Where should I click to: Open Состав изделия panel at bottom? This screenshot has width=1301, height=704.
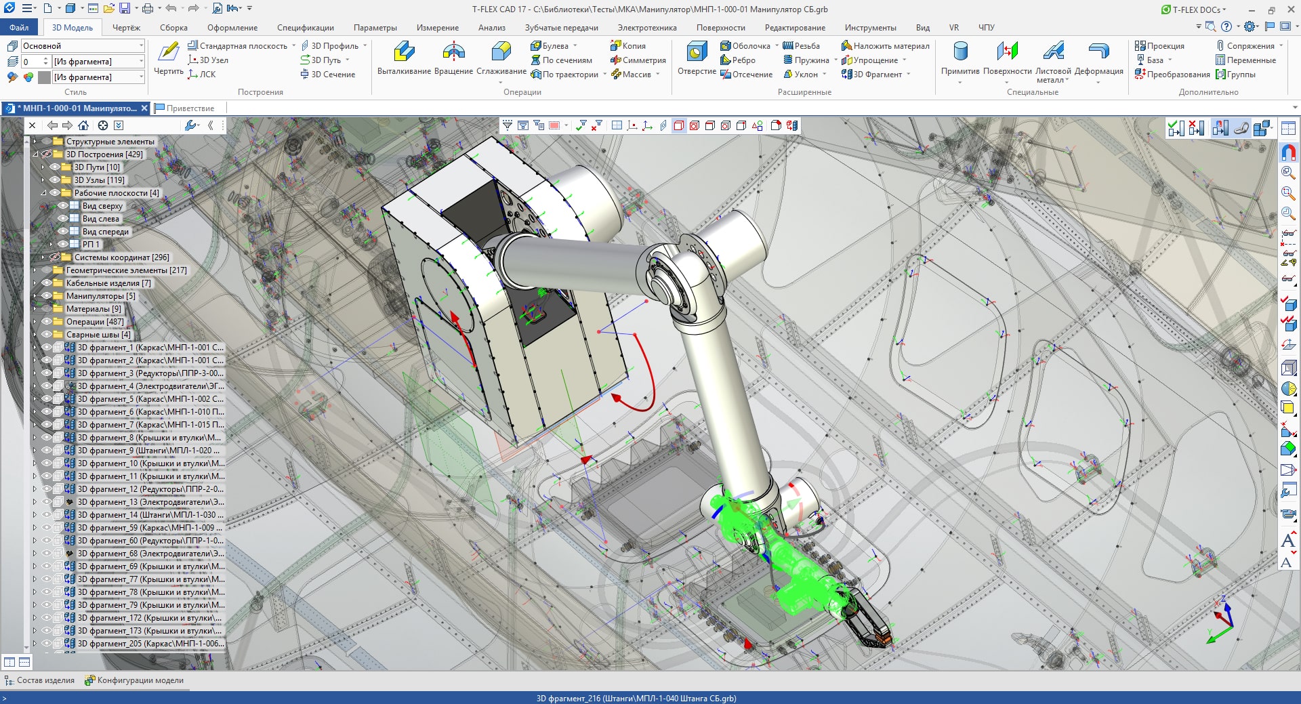pos(40,680)
